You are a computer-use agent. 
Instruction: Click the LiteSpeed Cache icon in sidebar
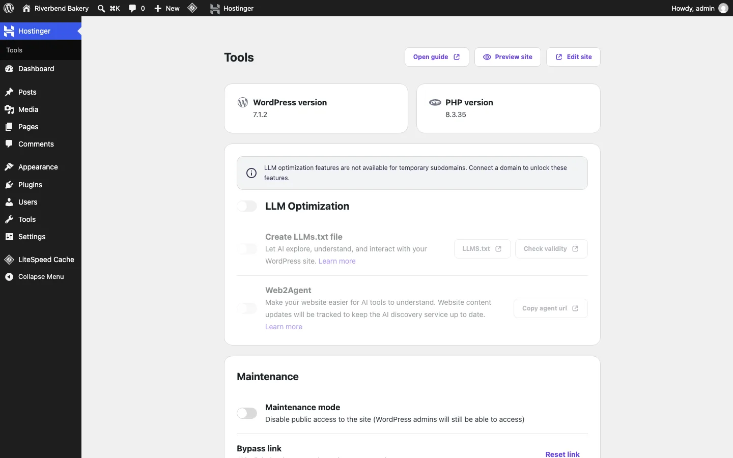[9, 260]
